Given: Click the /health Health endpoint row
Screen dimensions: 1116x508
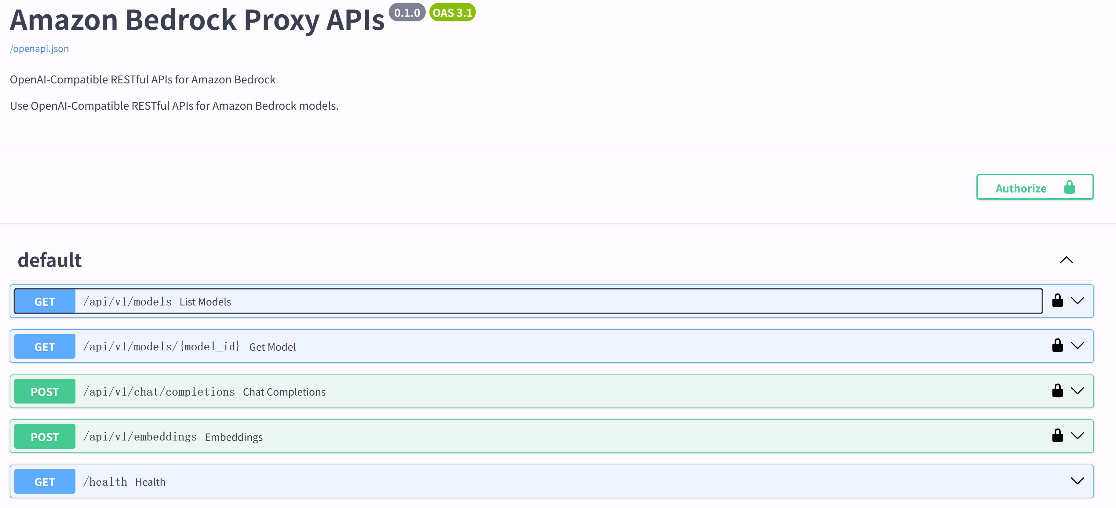Looking at the screenshot, I should click(520, 481).
